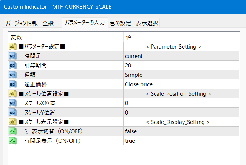Select the ■スケール表示設定■ row label

pyautogui.click(x=44, y=122)
